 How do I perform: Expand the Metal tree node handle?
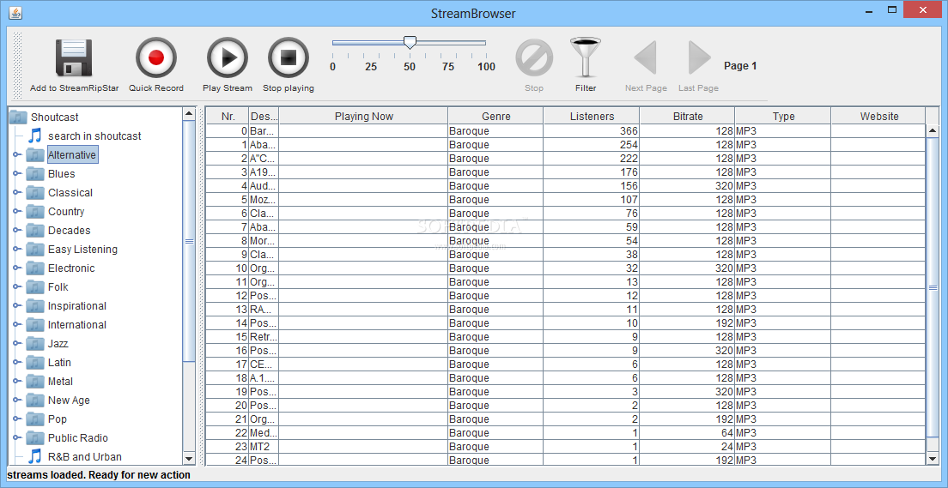pyautogui.click(x=16, y=381)
